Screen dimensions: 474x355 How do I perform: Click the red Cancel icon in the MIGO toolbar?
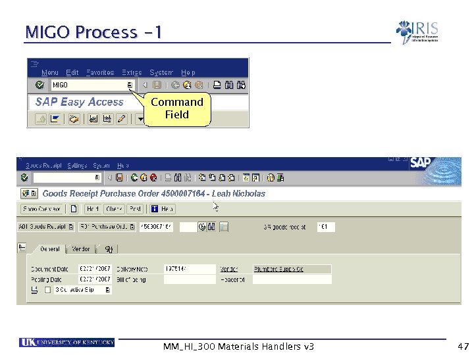(153, 177)
